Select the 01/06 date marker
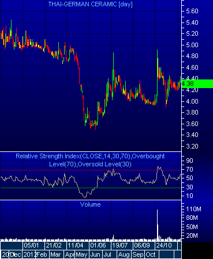Image resolution: width=213 pixels, height=259 pixels. point(98,245)
